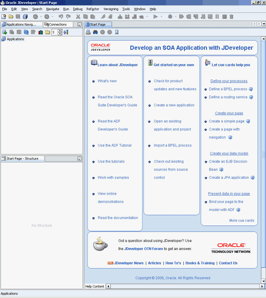Open the Forward button dropdown arrow in main toolbar
The height and width of the screenshot is (298, 266).
tap(52, 17)
